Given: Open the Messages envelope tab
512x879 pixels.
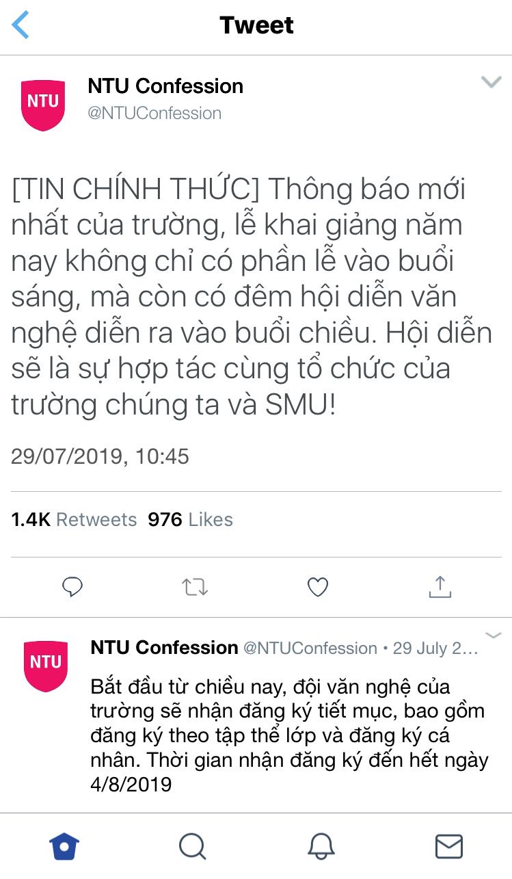Looking at the screenshot, I should (448, 846).
